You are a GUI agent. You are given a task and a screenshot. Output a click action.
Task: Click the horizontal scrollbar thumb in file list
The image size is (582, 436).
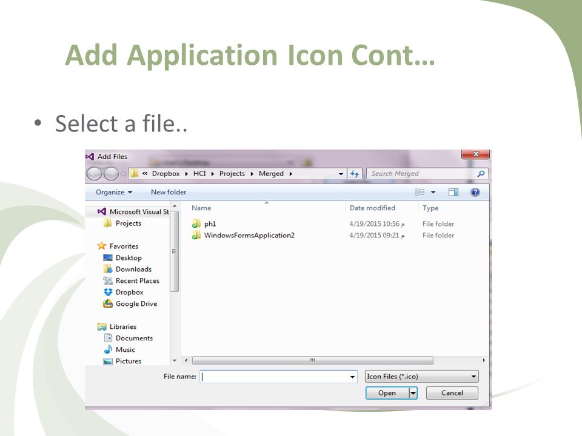click(x=313, y=360)
